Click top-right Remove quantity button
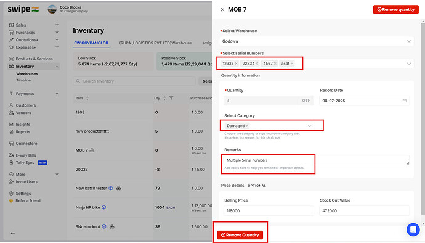425x243 pixels. coord(395,9)
